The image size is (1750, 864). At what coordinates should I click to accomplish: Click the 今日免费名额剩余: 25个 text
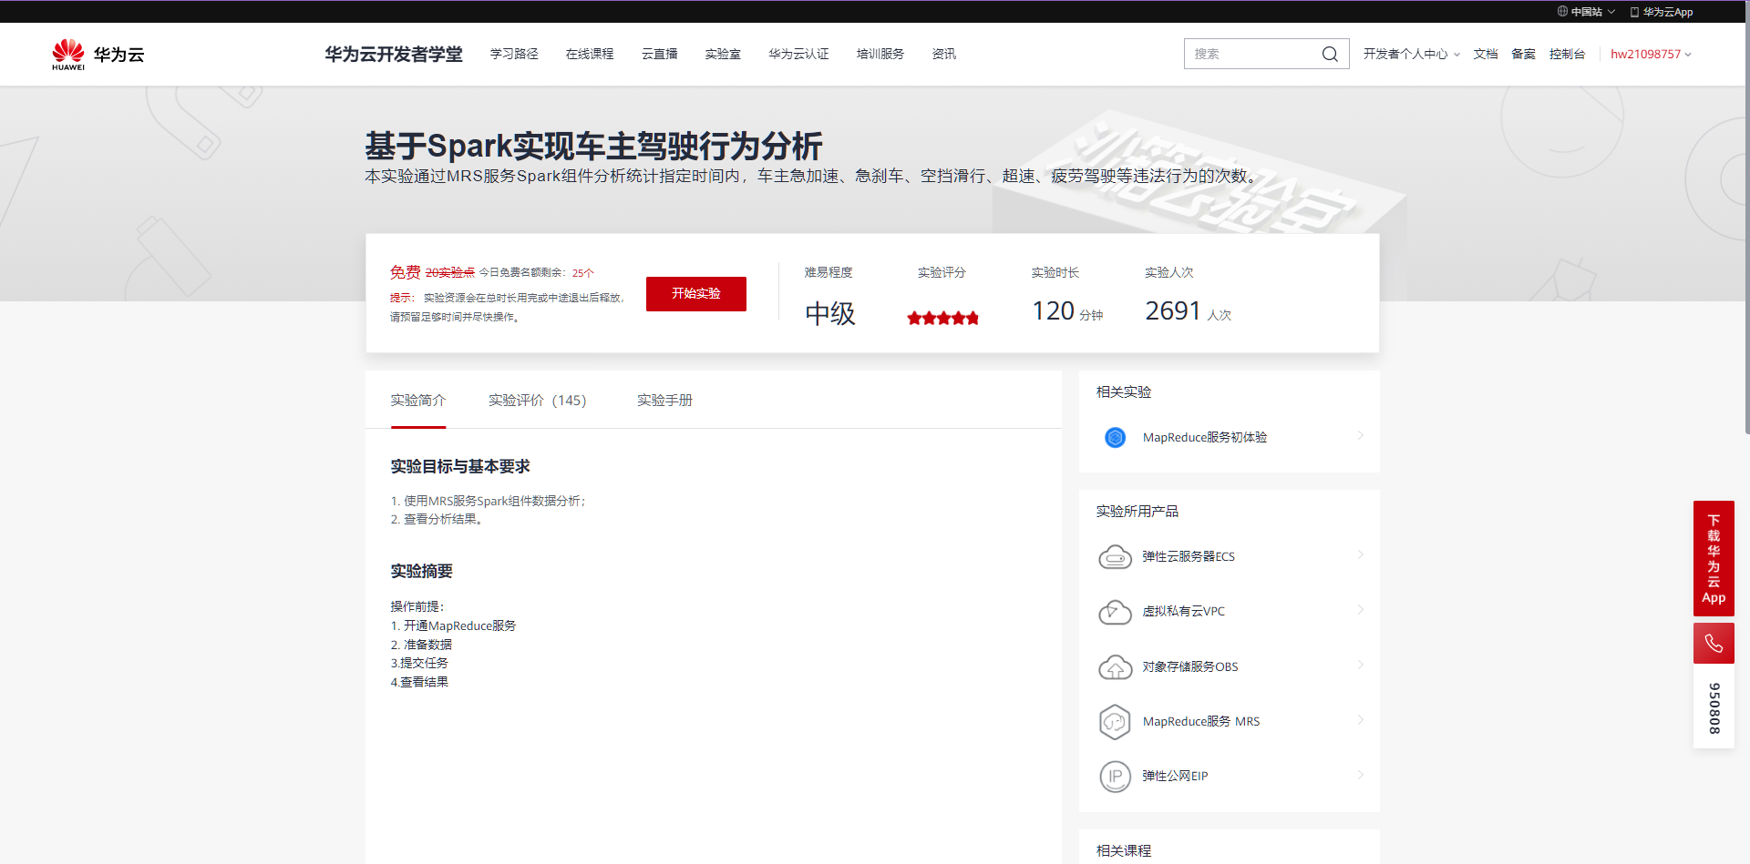(537, 273)
